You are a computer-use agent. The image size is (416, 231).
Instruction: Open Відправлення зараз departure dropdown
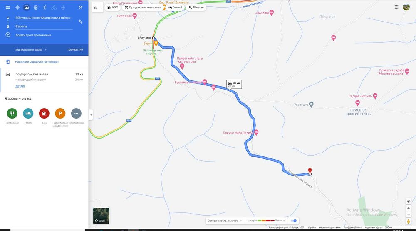click(x=31, y=50)
